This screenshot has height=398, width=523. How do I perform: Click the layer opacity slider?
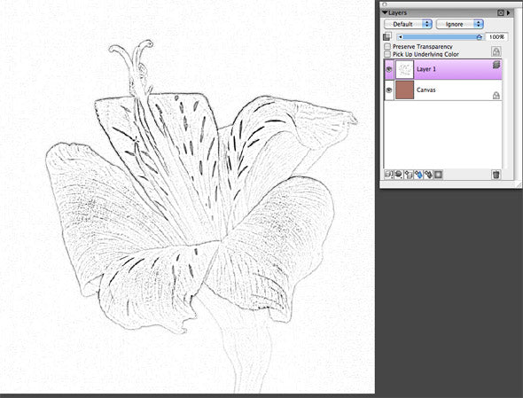click(x=440, y=37)
